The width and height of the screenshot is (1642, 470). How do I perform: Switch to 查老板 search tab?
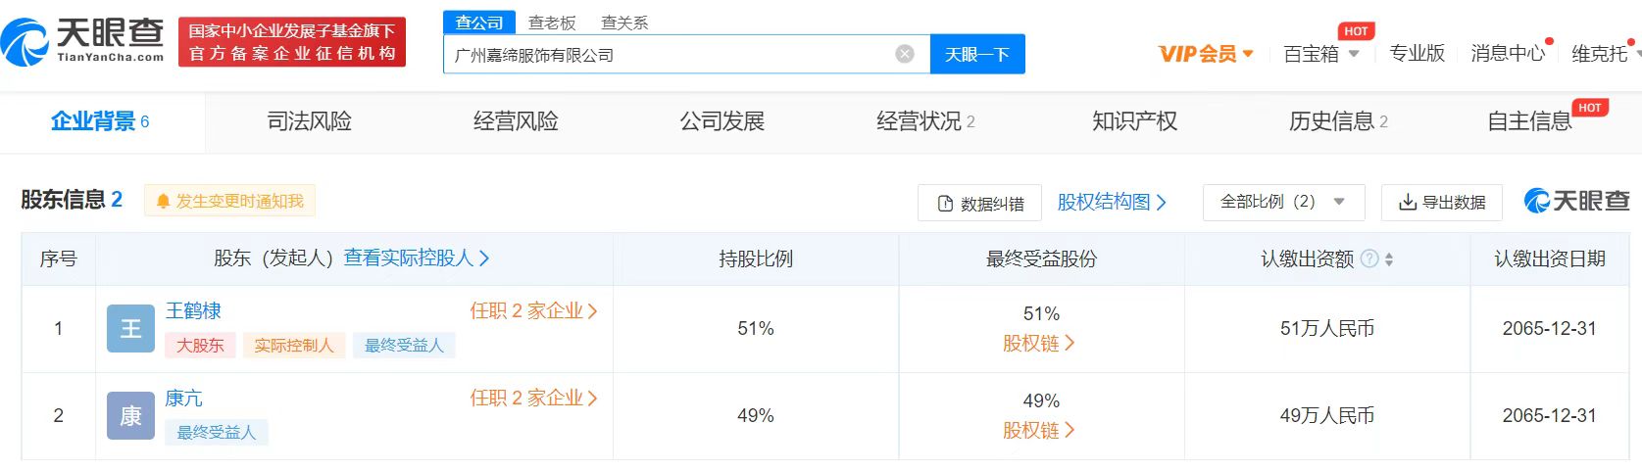(552, 23)
